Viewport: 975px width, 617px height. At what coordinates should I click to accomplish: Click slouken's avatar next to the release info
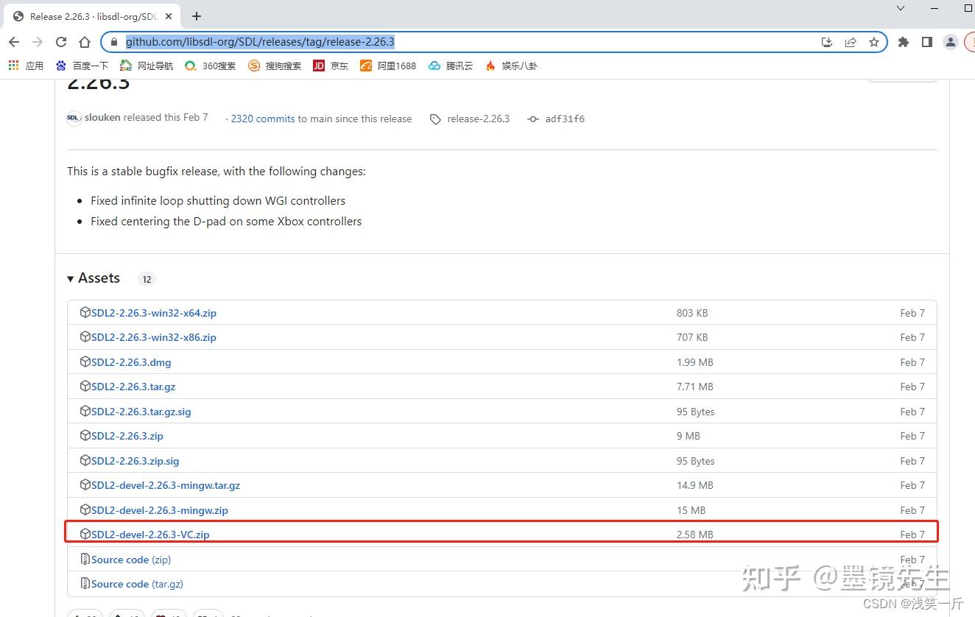click(72, 117)
